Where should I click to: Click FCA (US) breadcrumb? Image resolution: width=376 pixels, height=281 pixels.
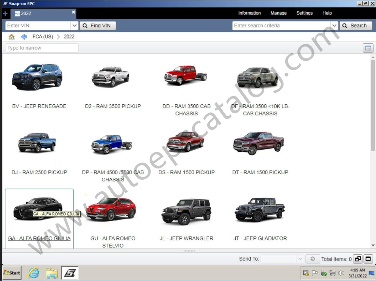(43, 36)
